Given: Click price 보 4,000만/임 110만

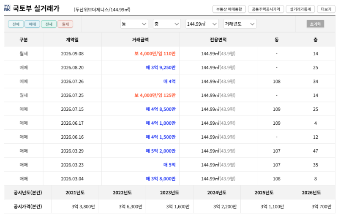Looking at the screenshot, I should (155, 54).
